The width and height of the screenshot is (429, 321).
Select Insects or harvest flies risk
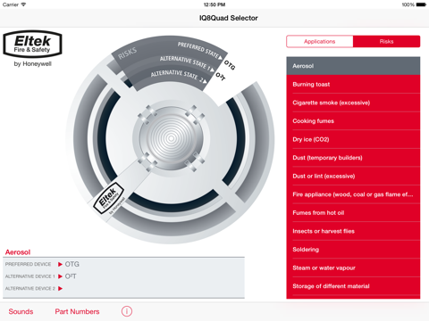coord(353,231)
